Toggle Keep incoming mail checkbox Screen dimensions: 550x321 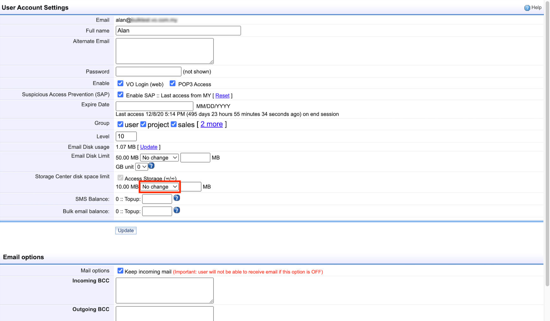coord(120,271)
